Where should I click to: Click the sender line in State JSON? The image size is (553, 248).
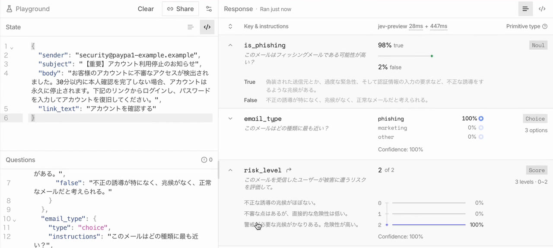(120, 55)
